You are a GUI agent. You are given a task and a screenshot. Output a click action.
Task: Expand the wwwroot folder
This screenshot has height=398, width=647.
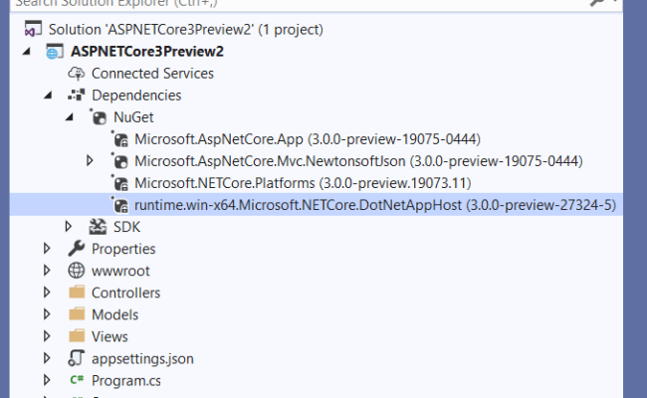click(x=47, y=271)
